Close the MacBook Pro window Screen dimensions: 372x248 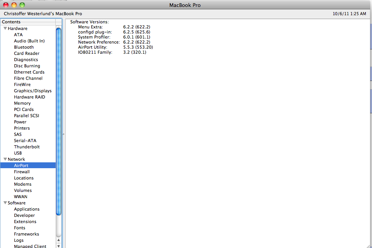(x=6, y=5)
